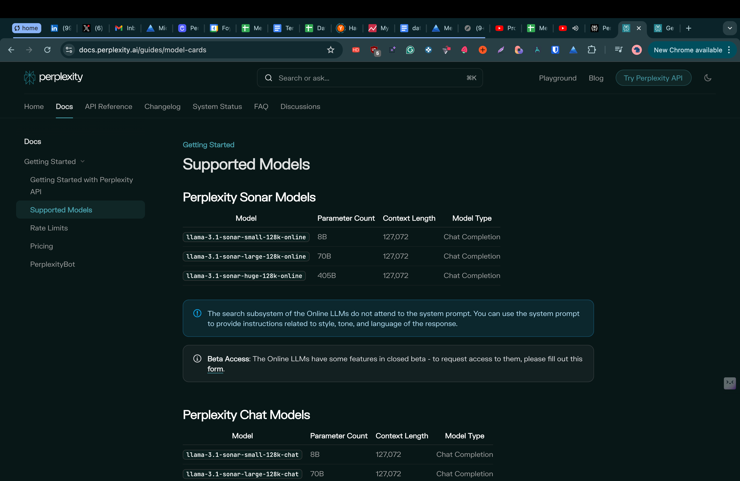Bookmark this page with the star icon

point(330,50)
